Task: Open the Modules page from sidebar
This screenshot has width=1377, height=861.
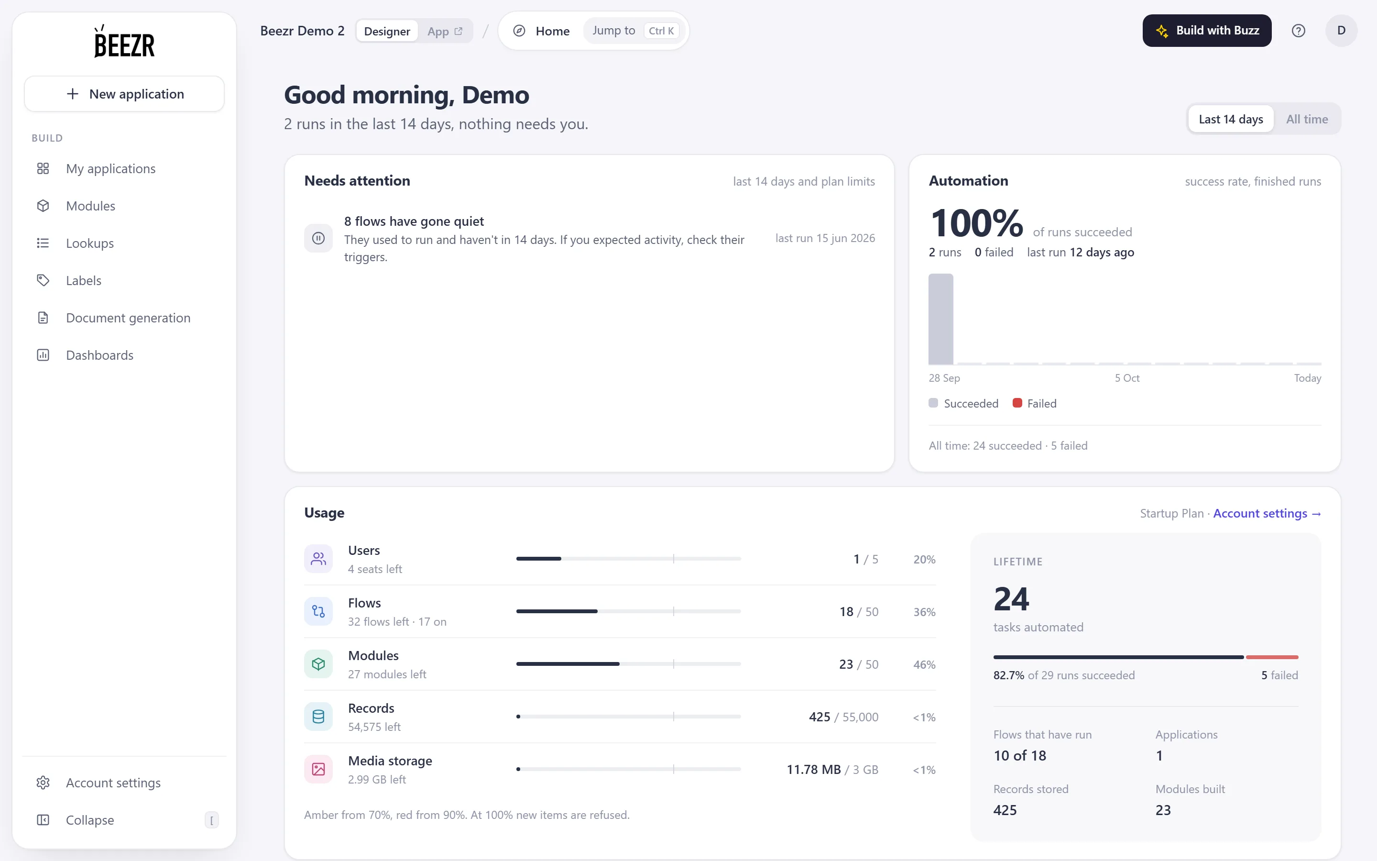Action: point(124,206)
